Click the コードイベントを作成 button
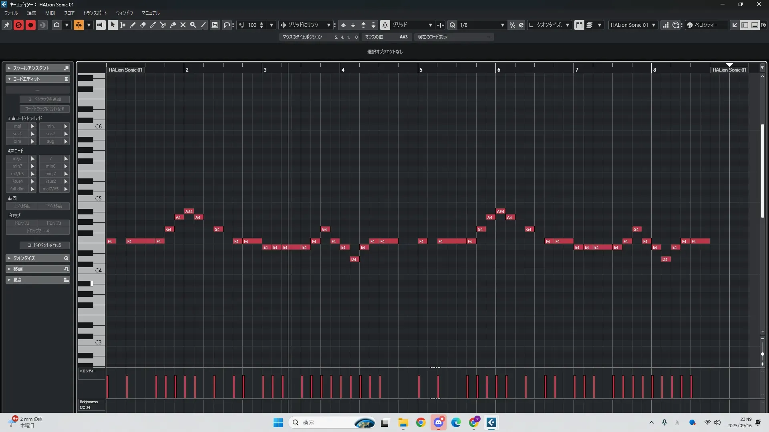This screenshot has width=769, height=432. pos(44,245)
